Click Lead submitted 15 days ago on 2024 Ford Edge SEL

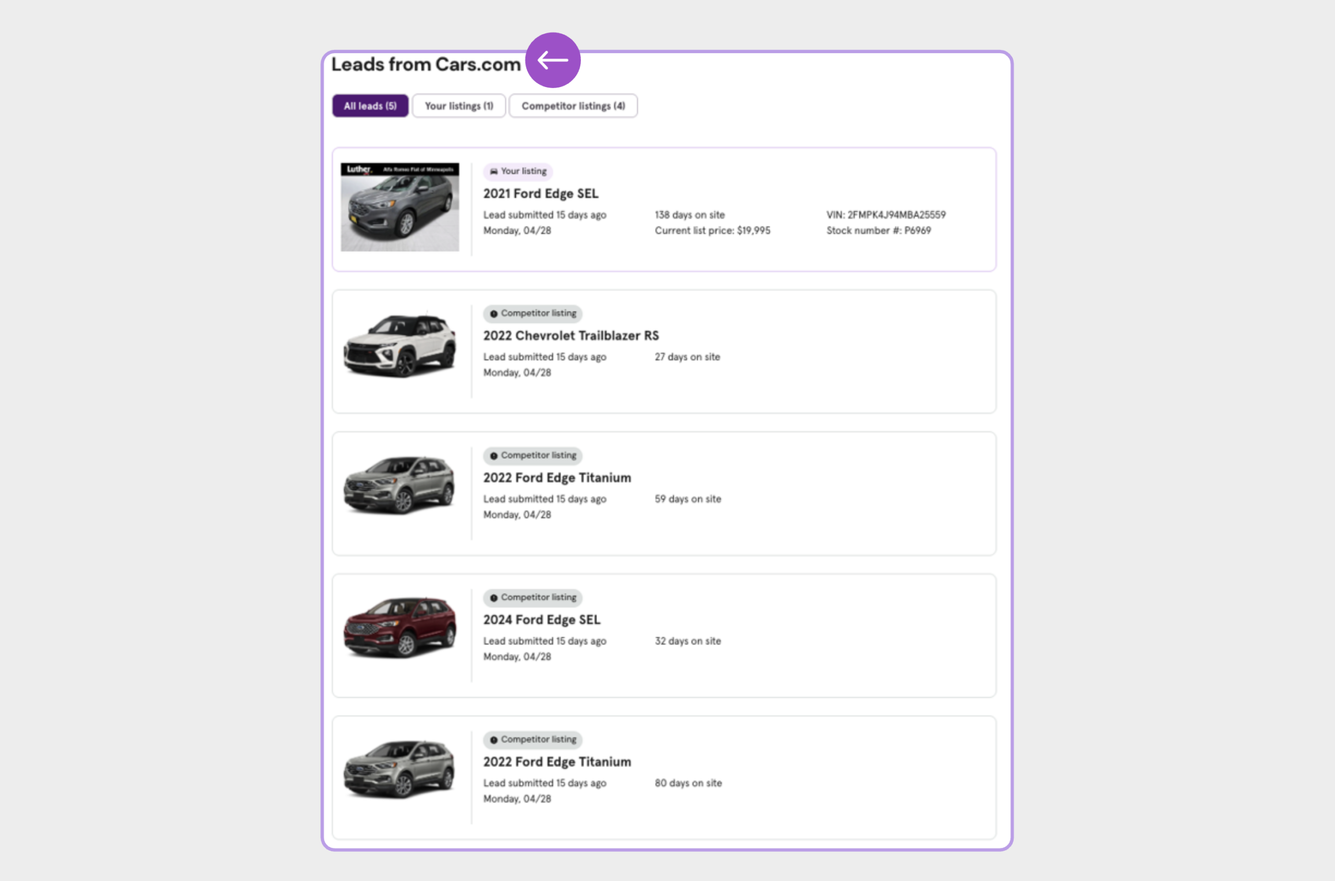click(544, 641)
